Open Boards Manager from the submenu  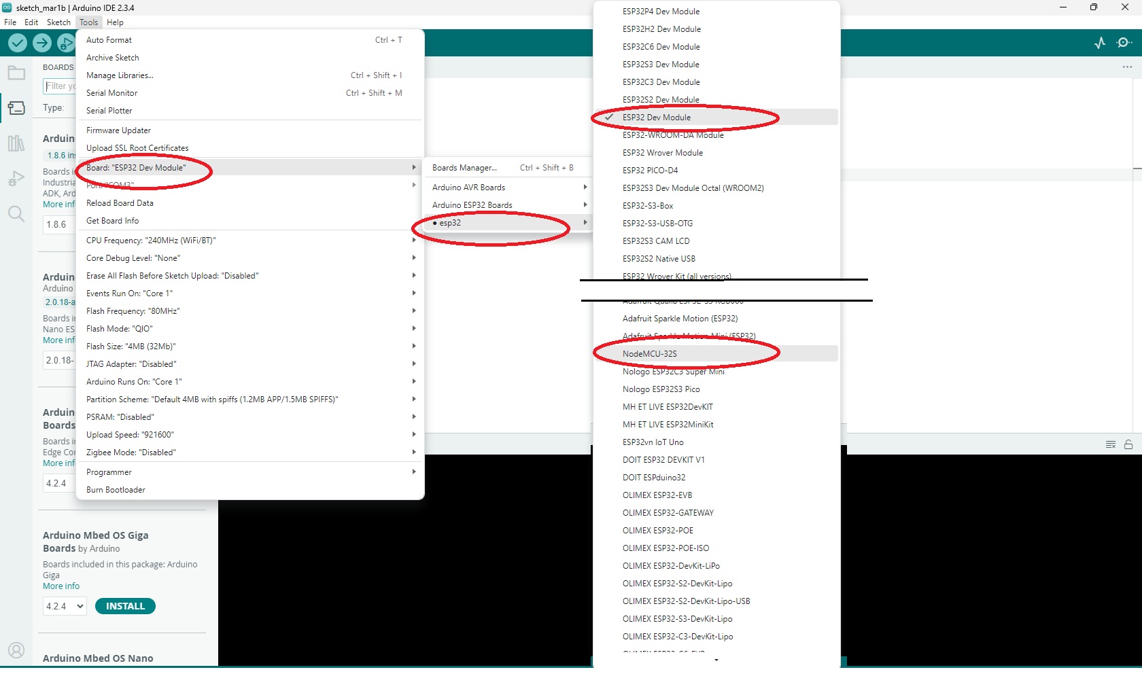pyautogui.click(x=464, y=168)
